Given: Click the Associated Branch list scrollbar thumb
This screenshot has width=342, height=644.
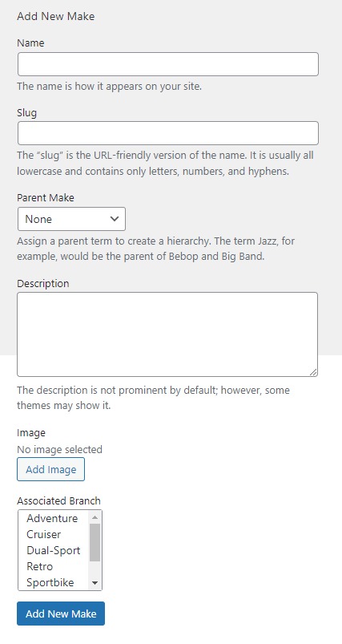Looking at the screenshot, I should pyautogui.click(x=95, y=542).
